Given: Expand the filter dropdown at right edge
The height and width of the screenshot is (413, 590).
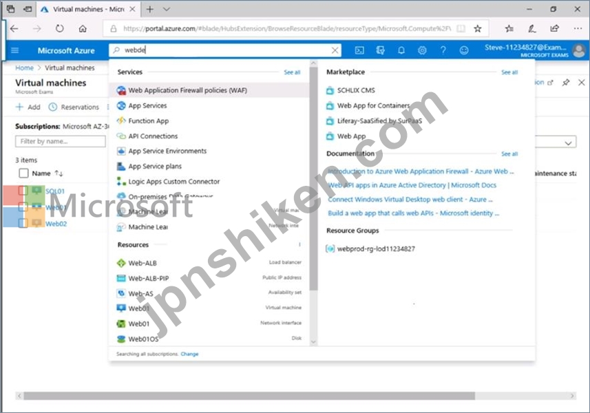Looking at the screenshot, I should point(568,143).
